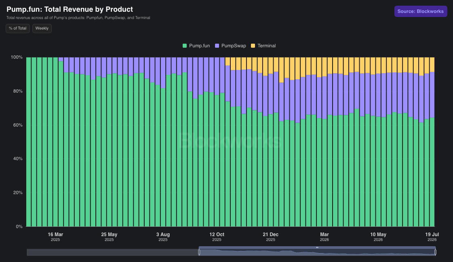Click the '12 Oct 2025' axis label

pyautogui.click(x=217, y=237)
